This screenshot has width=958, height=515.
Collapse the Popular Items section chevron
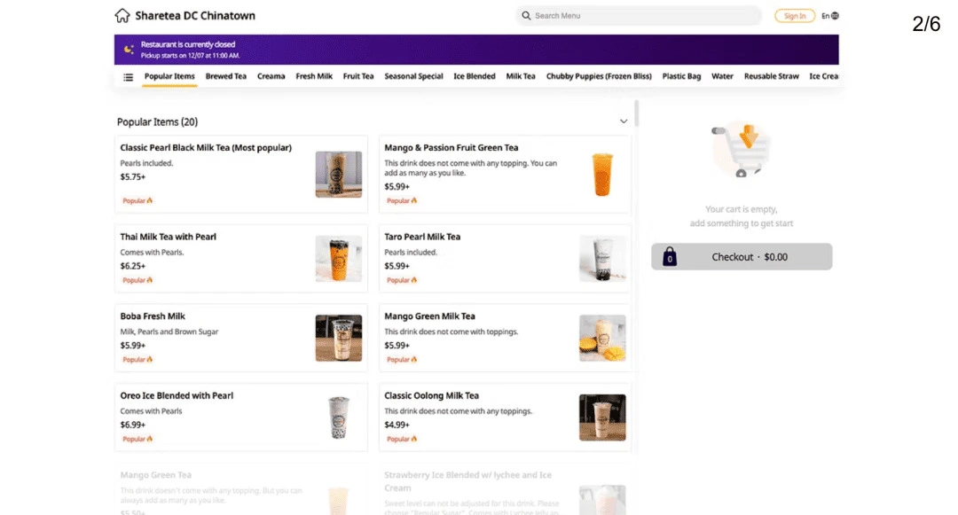point(624,121)
